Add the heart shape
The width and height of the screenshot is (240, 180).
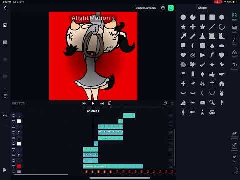183,55
